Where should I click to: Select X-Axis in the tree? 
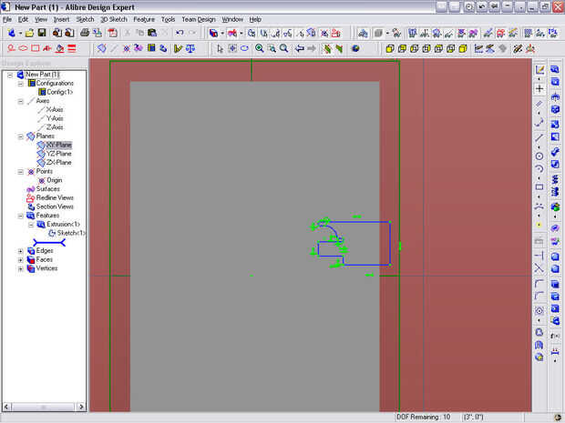click(x=55, y=110)
